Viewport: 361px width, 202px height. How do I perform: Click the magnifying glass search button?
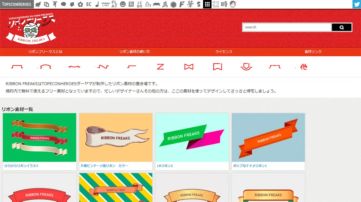click(x=341, y=27)
